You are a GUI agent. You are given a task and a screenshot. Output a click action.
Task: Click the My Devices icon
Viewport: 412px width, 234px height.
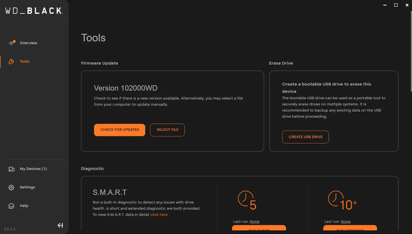[11, 169]
